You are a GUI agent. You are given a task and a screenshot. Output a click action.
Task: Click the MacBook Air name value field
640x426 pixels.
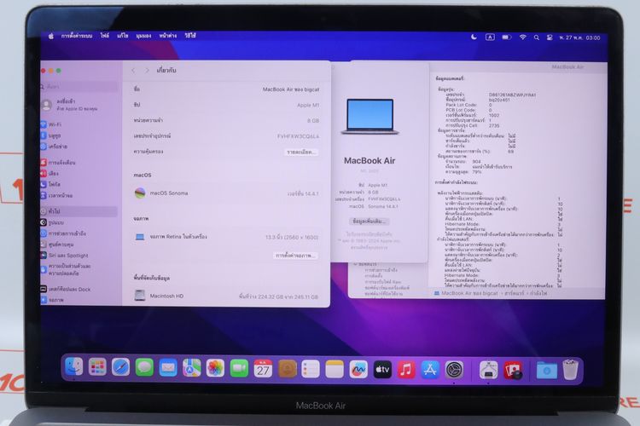coord(291,89)
